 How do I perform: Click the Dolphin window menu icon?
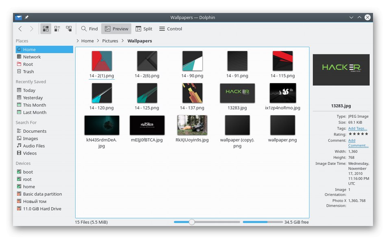point(18,17)
